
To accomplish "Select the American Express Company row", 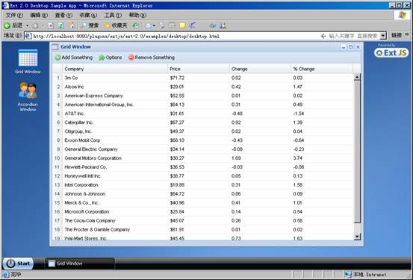I will click(203, 96).
